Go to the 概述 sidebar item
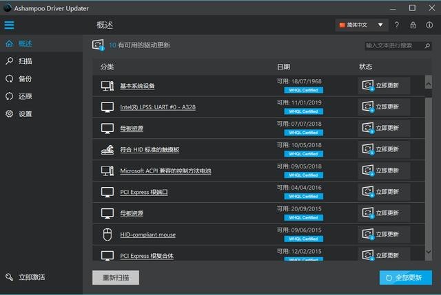441x295 pixels. [41, 43]
